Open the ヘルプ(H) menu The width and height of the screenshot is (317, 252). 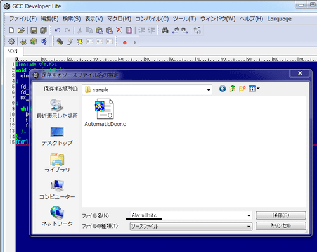(251, 19)
